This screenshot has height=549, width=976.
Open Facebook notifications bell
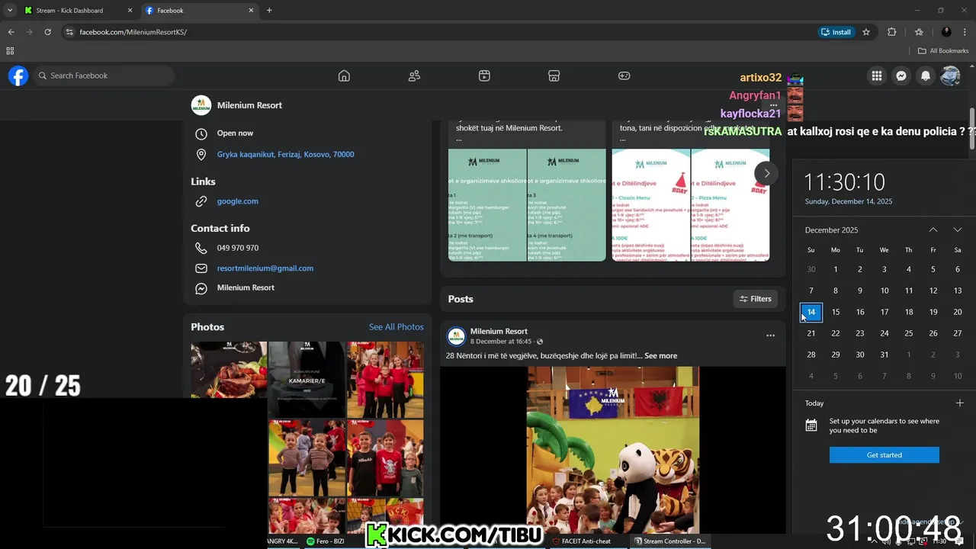(926, 75)
